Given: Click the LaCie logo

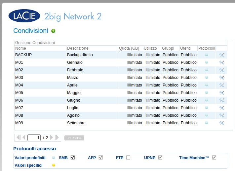Looking at the screenshot, I should click(24, 16).
